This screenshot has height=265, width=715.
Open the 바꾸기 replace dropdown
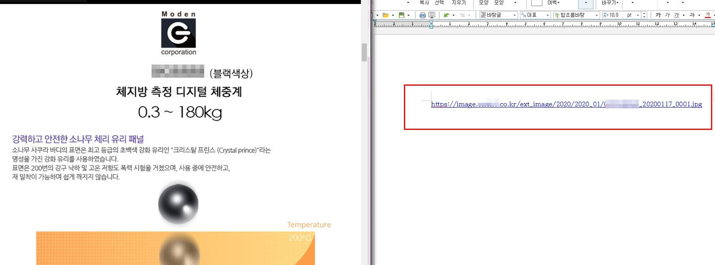(610, 3)
